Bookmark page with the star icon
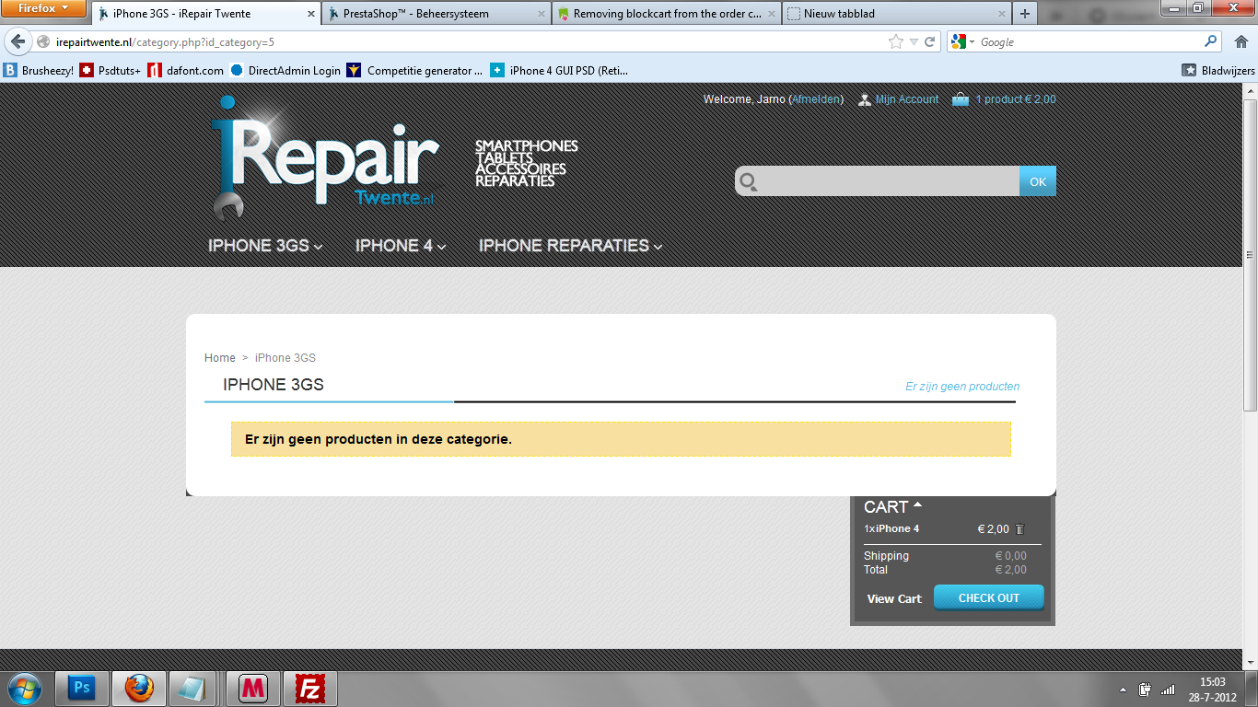Viewport: 1258px width, 707px height. click(895, 41)
